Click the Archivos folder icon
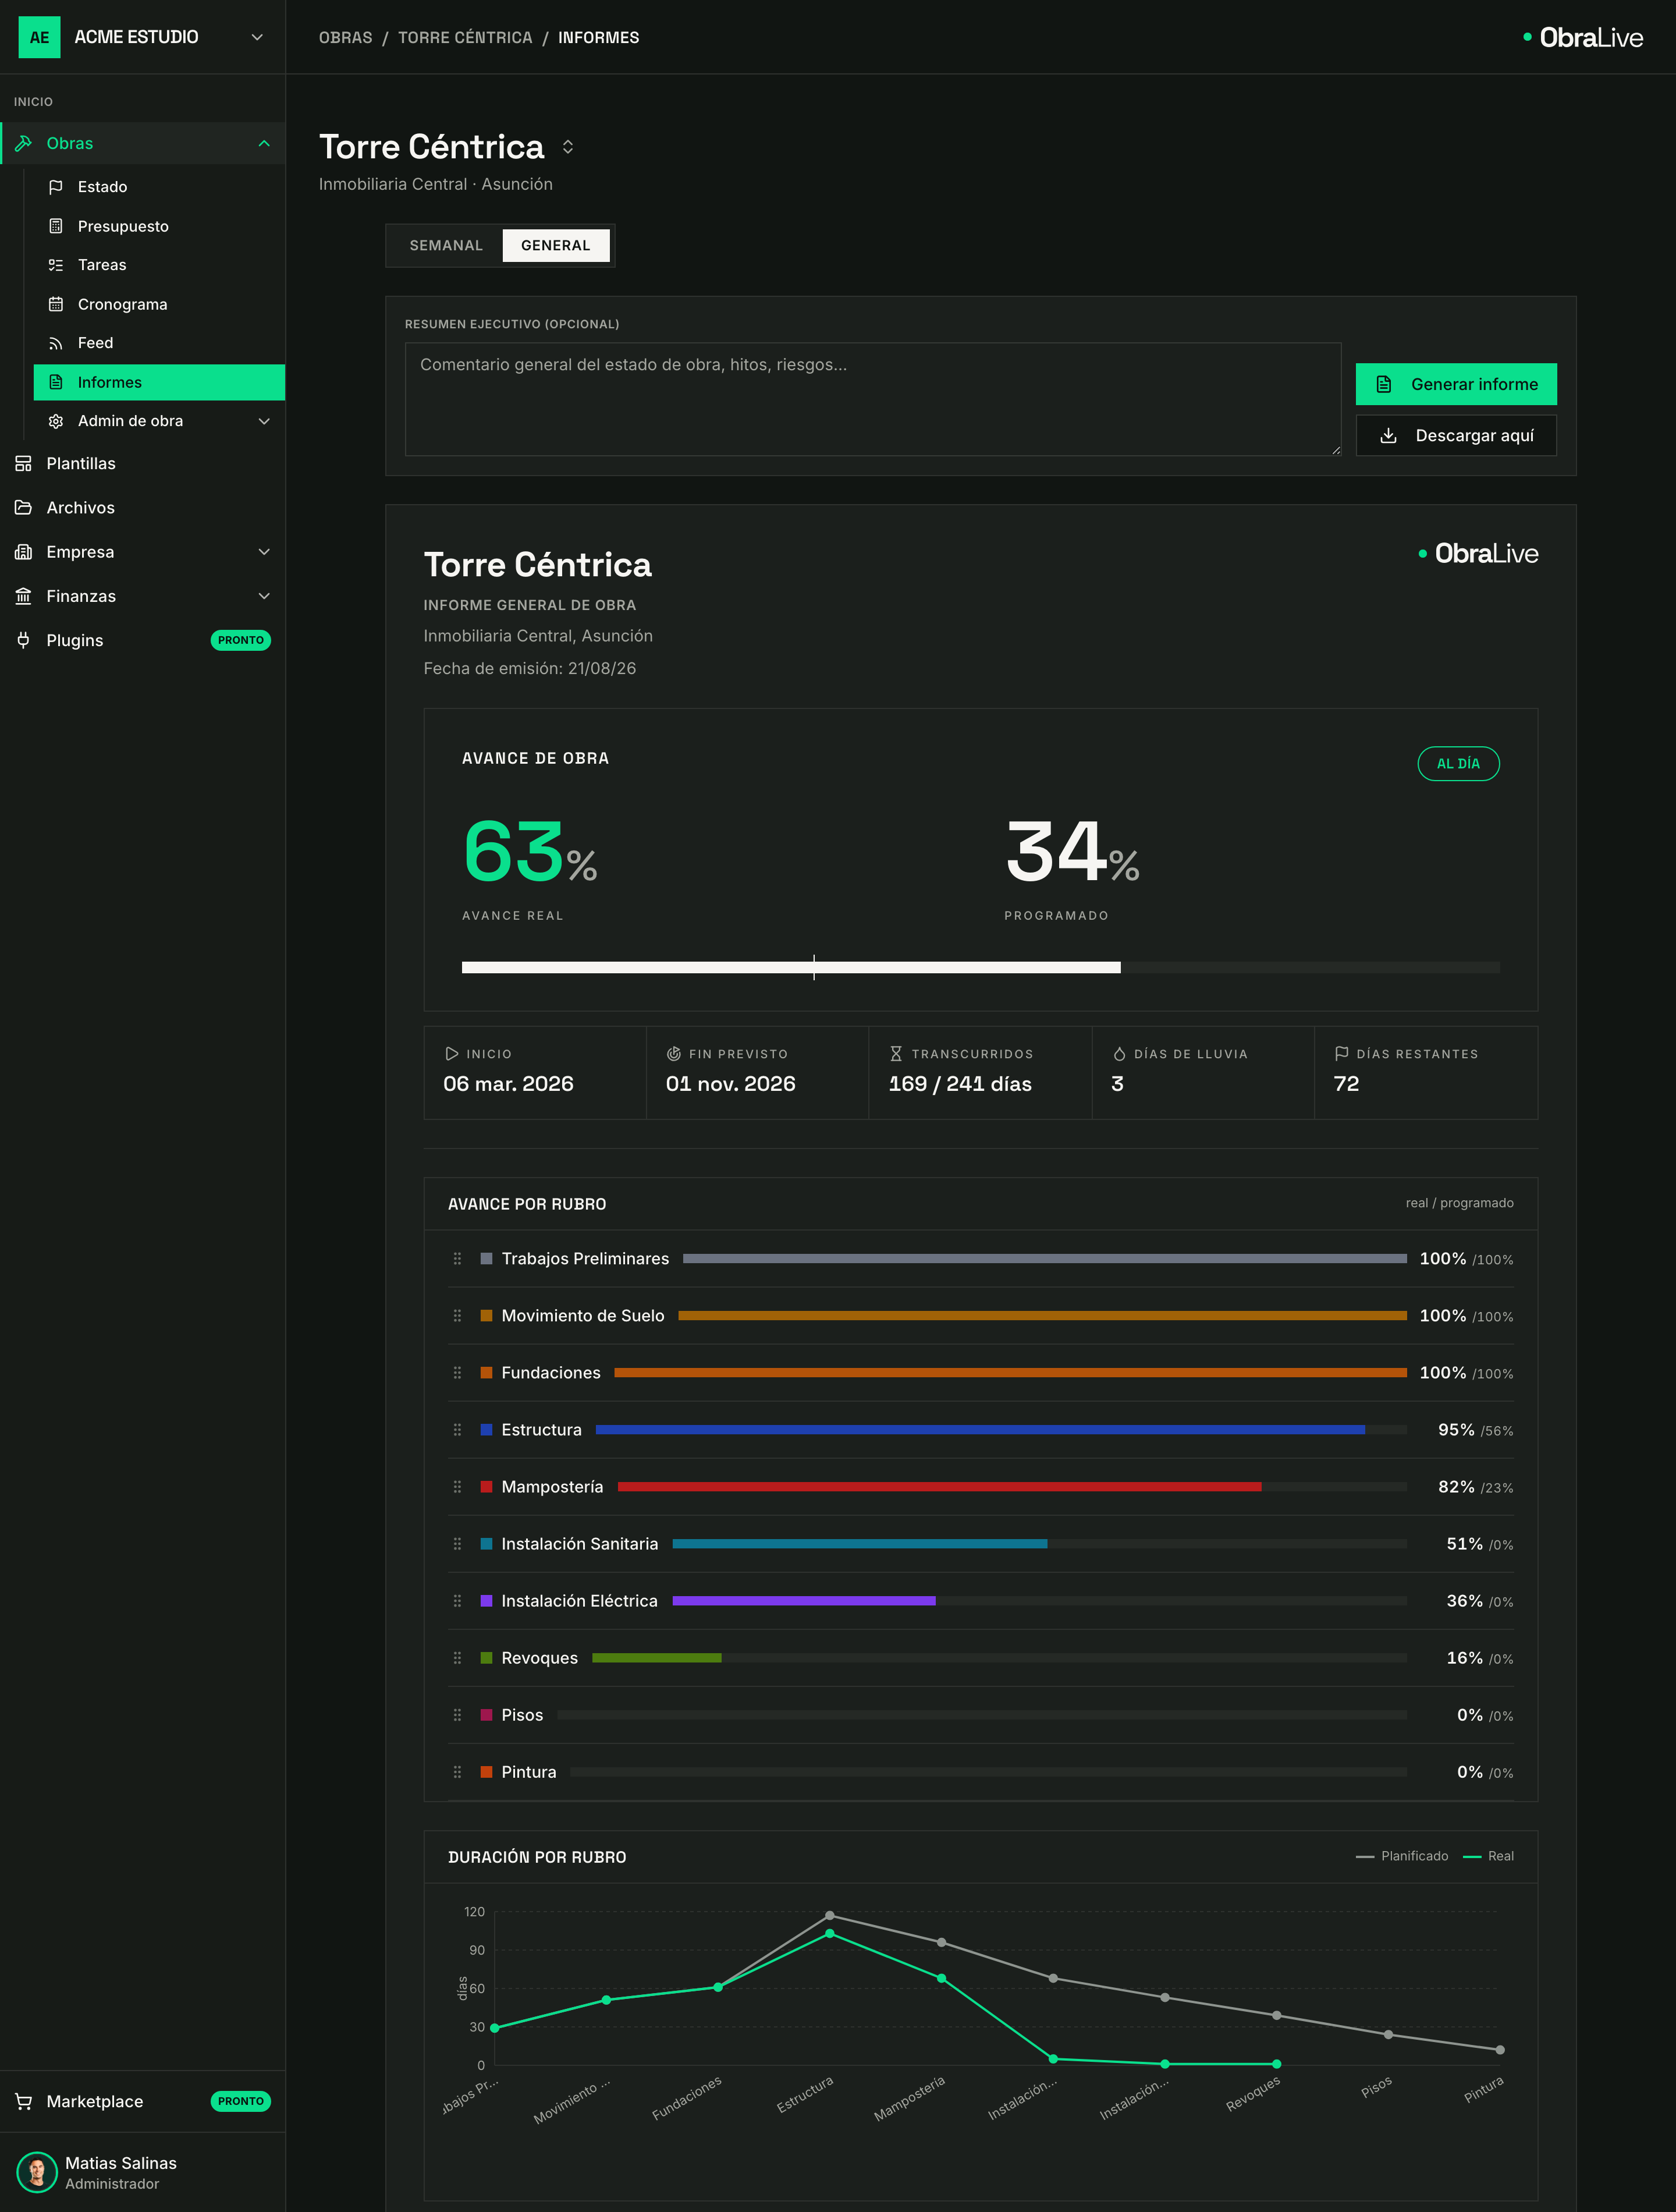This screenshot has height=2212, width=1676. 23,508
